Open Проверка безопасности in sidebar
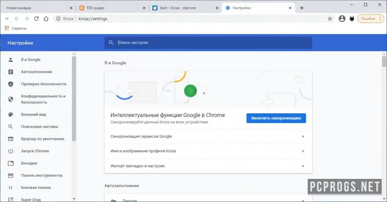The image size is (387, 202). coord(44,84)
